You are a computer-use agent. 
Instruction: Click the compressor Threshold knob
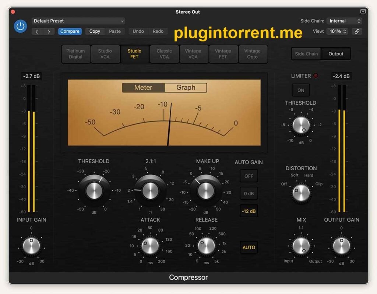pos(94,191)
